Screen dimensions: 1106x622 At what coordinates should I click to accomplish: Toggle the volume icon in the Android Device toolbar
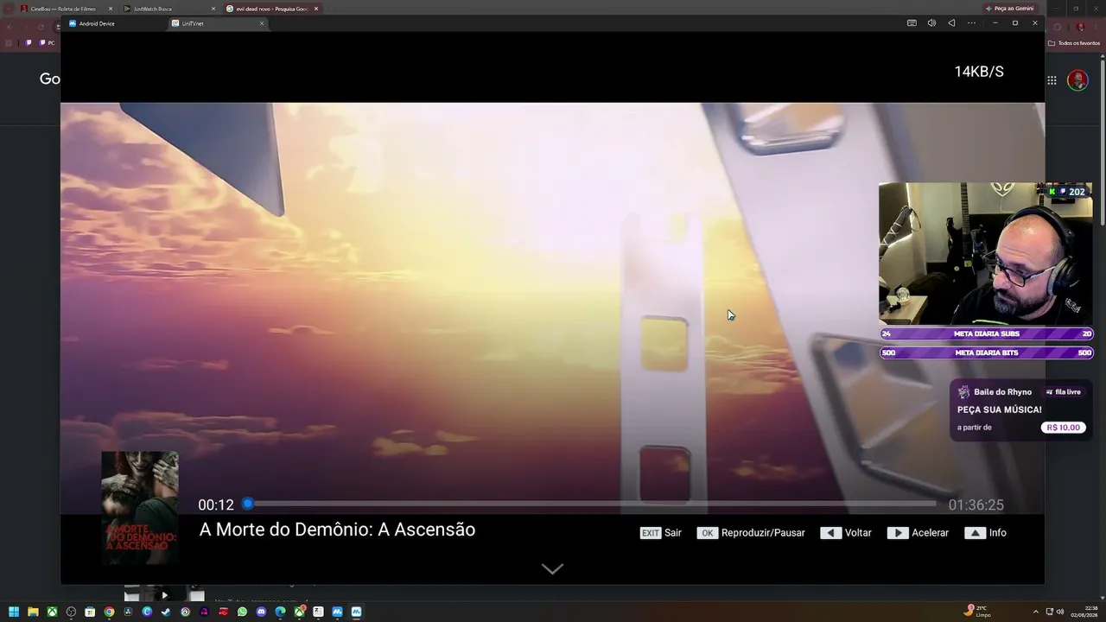(931, 23)
